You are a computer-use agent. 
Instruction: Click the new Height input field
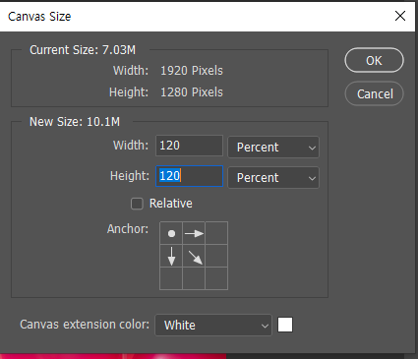tap(189, 176)
